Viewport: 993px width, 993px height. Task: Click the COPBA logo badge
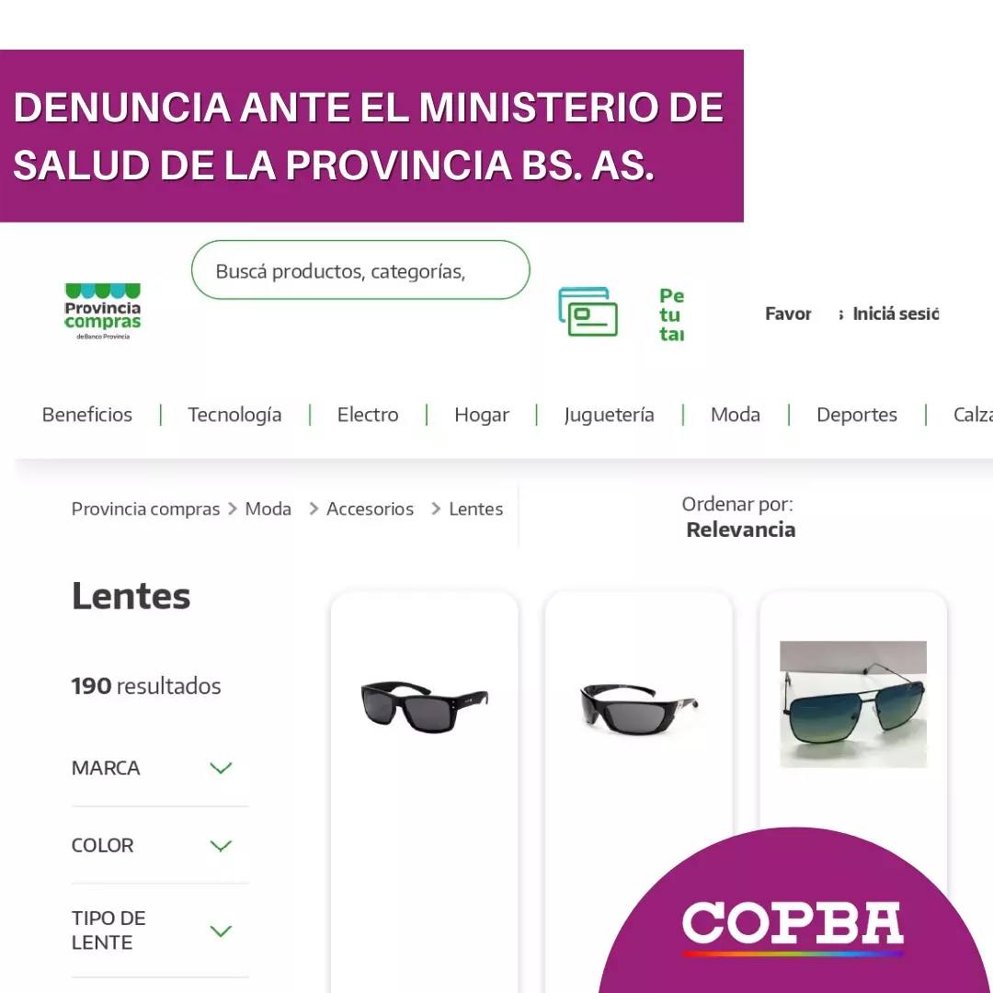[793, 927]
